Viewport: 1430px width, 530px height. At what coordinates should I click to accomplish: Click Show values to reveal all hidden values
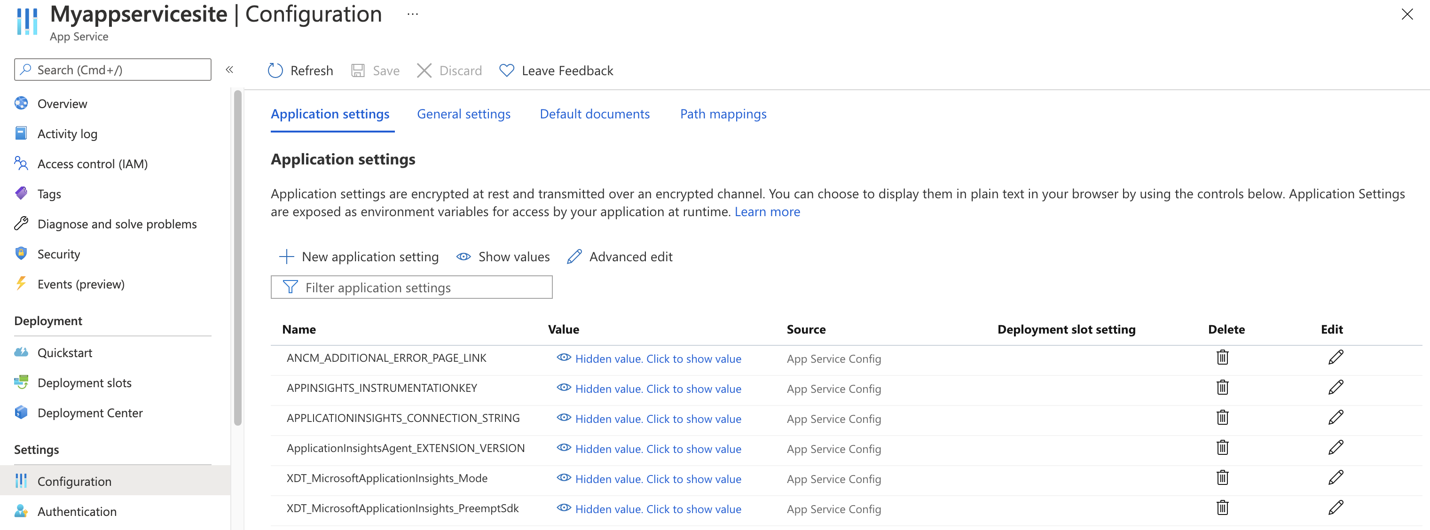click(x=504, y=257)
